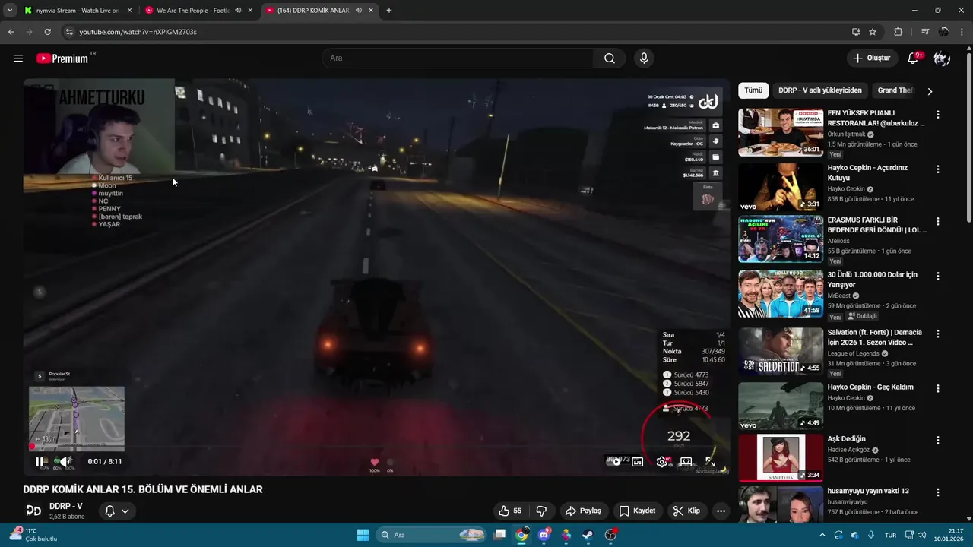Viewport: 973px width, 547px height.
Task: Open the Chrome extensions puzzle icon
Action: point(899,32)
